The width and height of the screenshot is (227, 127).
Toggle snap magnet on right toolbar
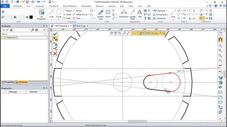tap(220, 40)
